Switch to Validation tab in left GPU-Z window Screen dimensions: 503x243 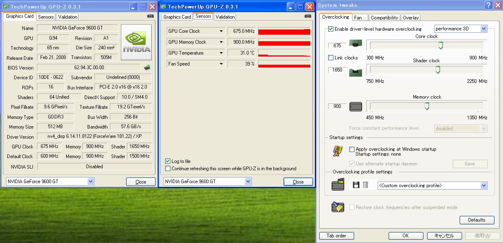click(68, 17)
